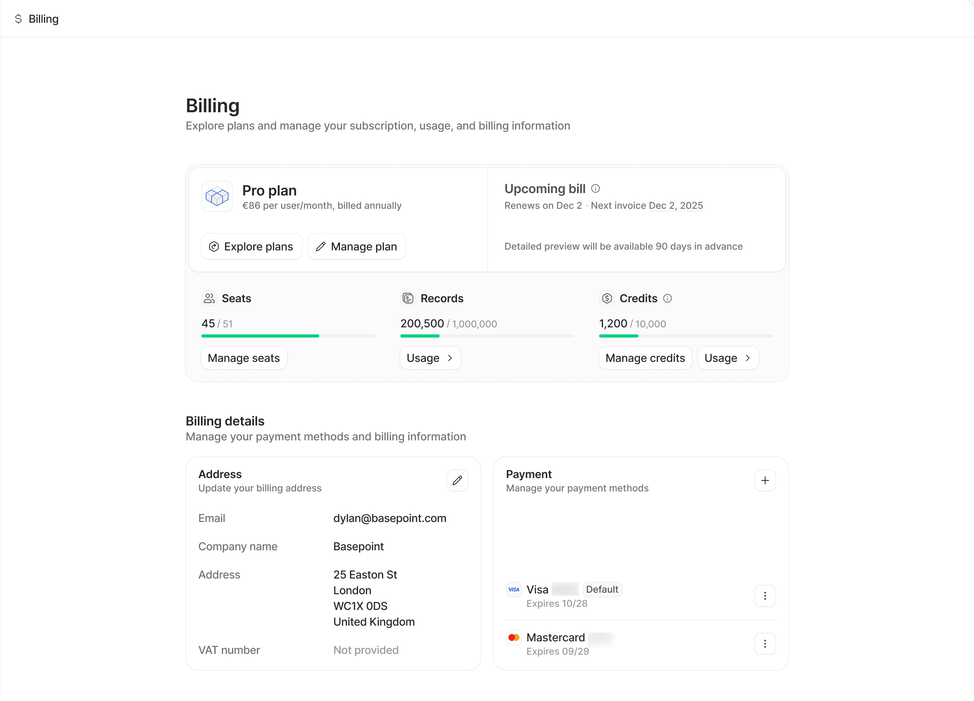
Task: Click the Default badge on the Visa card
Action: click(602, 589)
